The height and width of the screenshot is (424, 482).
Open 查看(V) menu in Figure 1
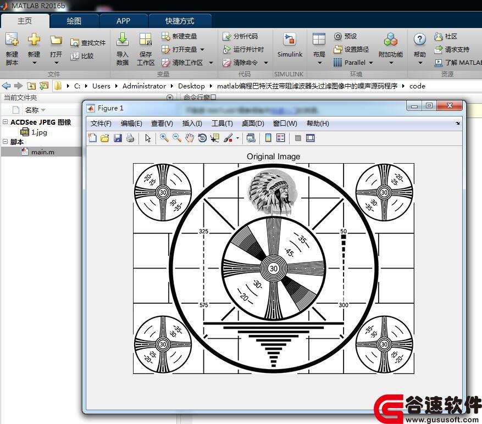point(162,123)
